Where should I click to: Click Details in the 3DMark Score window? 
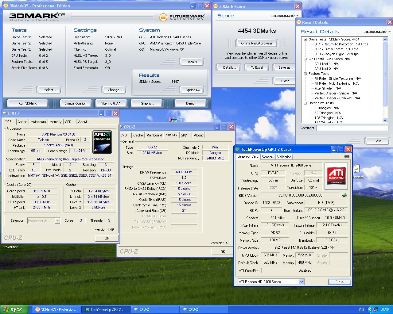coord(229,67)
